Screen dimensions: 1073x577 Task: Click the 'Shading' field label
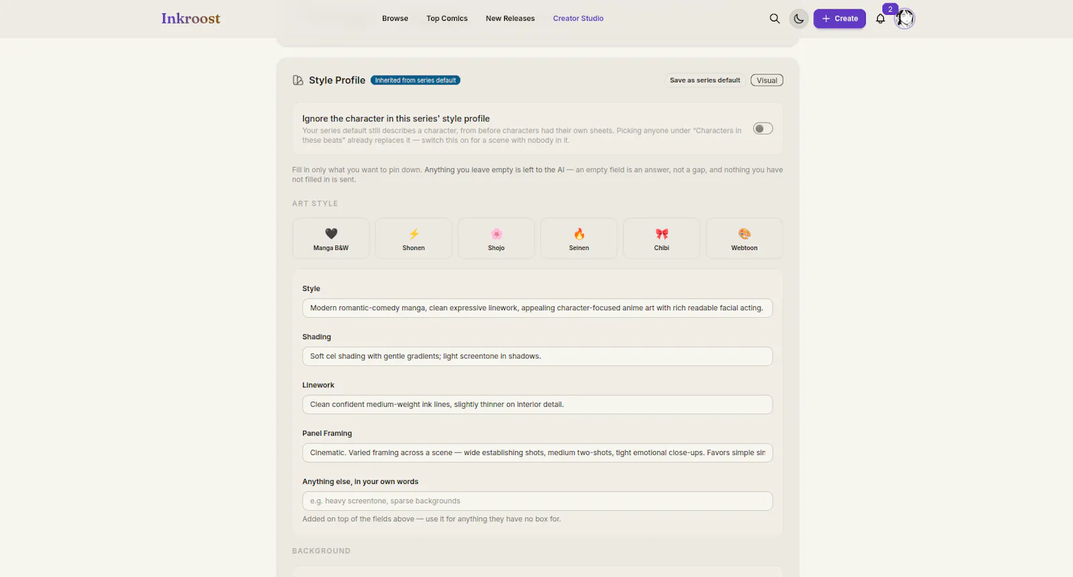tap(317, 337)
